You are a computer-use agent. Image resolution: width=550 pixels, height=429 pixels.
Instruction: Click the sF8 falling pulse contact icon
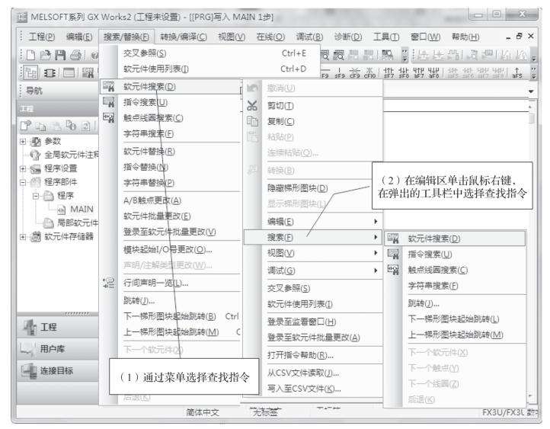[404, 73]
